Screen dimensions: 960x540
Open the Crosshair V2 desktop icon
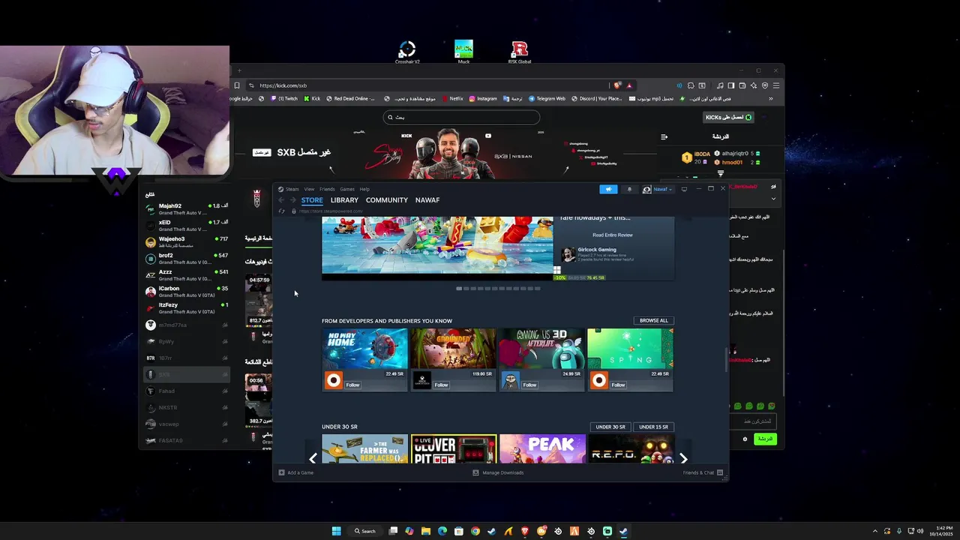click(407, 52)
